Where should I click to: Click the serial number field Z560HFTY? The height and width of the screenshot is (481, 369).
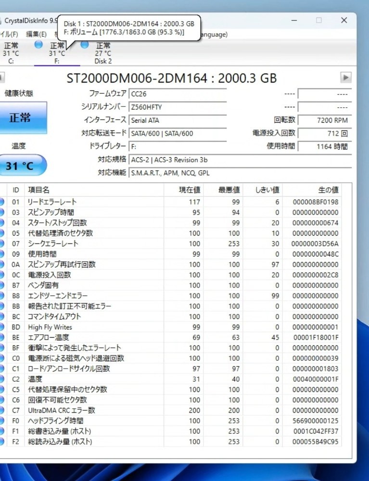178,107
